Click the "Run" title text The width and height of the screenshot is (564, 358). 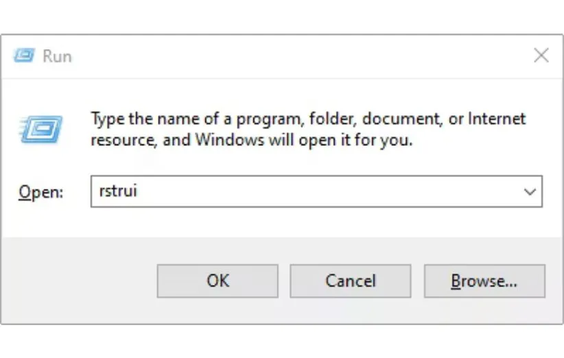coord(57,56)
